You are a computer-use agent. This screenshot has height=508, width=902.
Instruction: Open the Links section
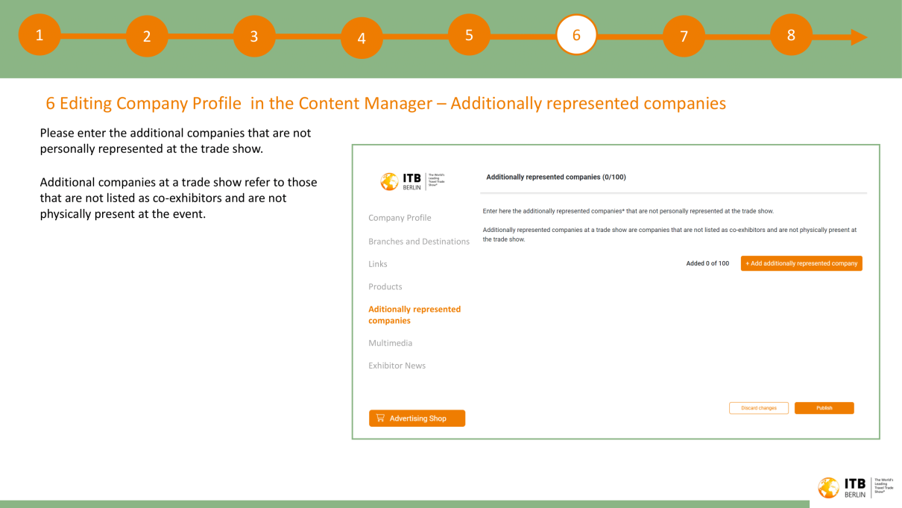[378, 264]
